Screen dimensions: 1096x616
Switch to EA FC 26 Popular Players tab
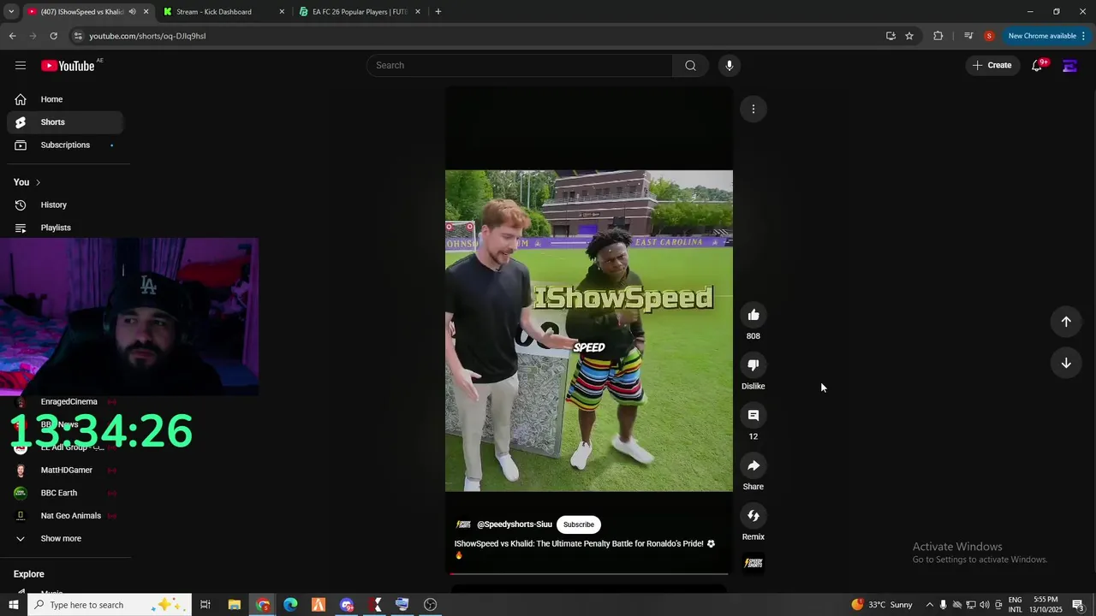pos(359,12)
